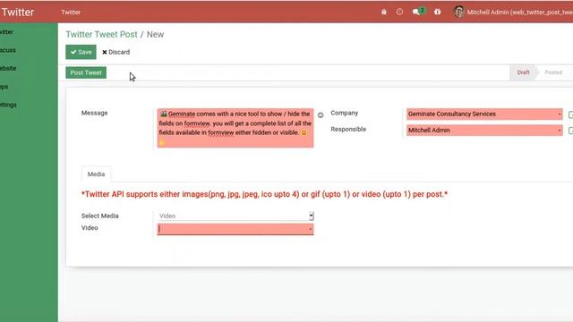Open the Settings sidebar item
Screen dimensions: 573x322
[x=8, y=105]
